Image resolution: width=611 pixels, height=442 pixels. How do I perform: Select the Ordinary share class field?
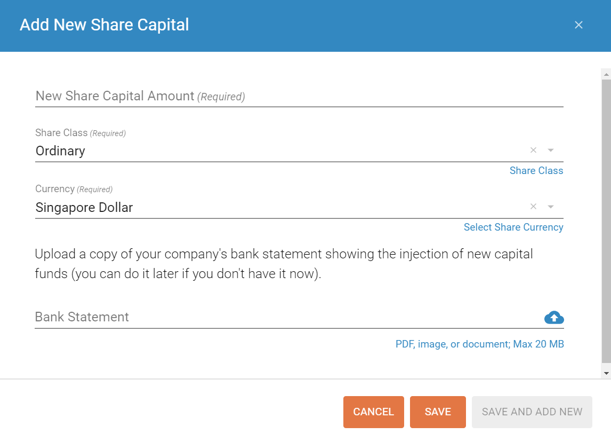pos(213,151)
